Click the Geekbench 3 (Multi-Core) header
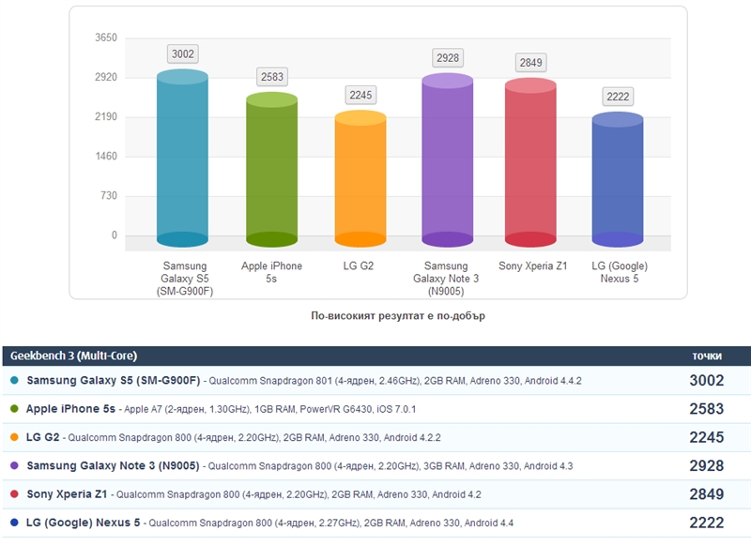This screenshot has width=751, height=546. point(73,356)
